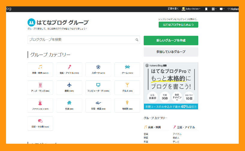This screenshot has height=151, width=245.
Task: Click the sidebar 音楽 link
Action: tap(146, 134)
